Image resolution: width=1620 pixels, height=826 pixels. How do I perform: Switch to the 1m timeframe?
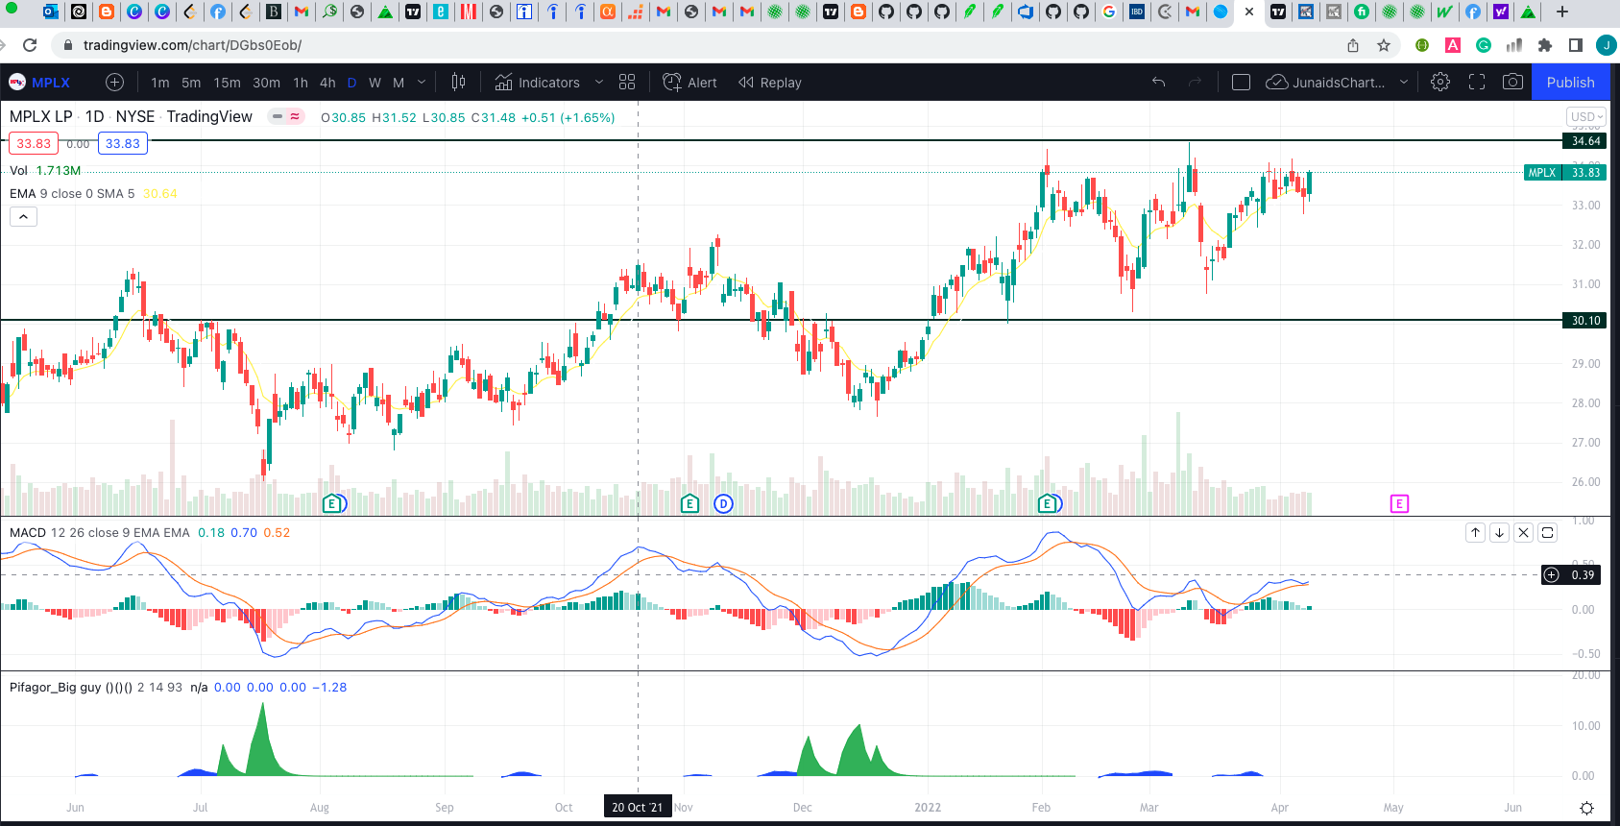tap(159, 83)
